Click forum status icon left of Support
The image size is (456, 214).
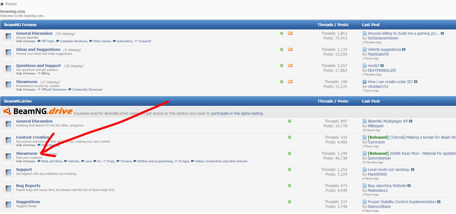click(9, 172)
